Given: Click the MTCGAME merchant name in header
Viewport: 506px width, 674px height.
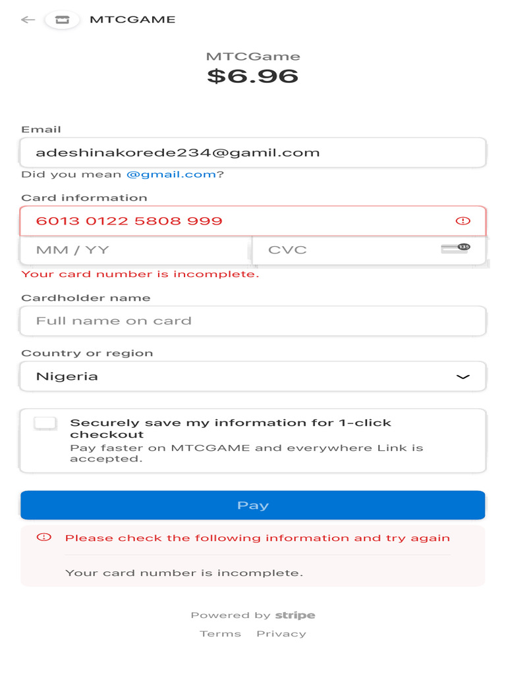Looking at the screenshot, I should pyautogui.click(x=132, y=20).
